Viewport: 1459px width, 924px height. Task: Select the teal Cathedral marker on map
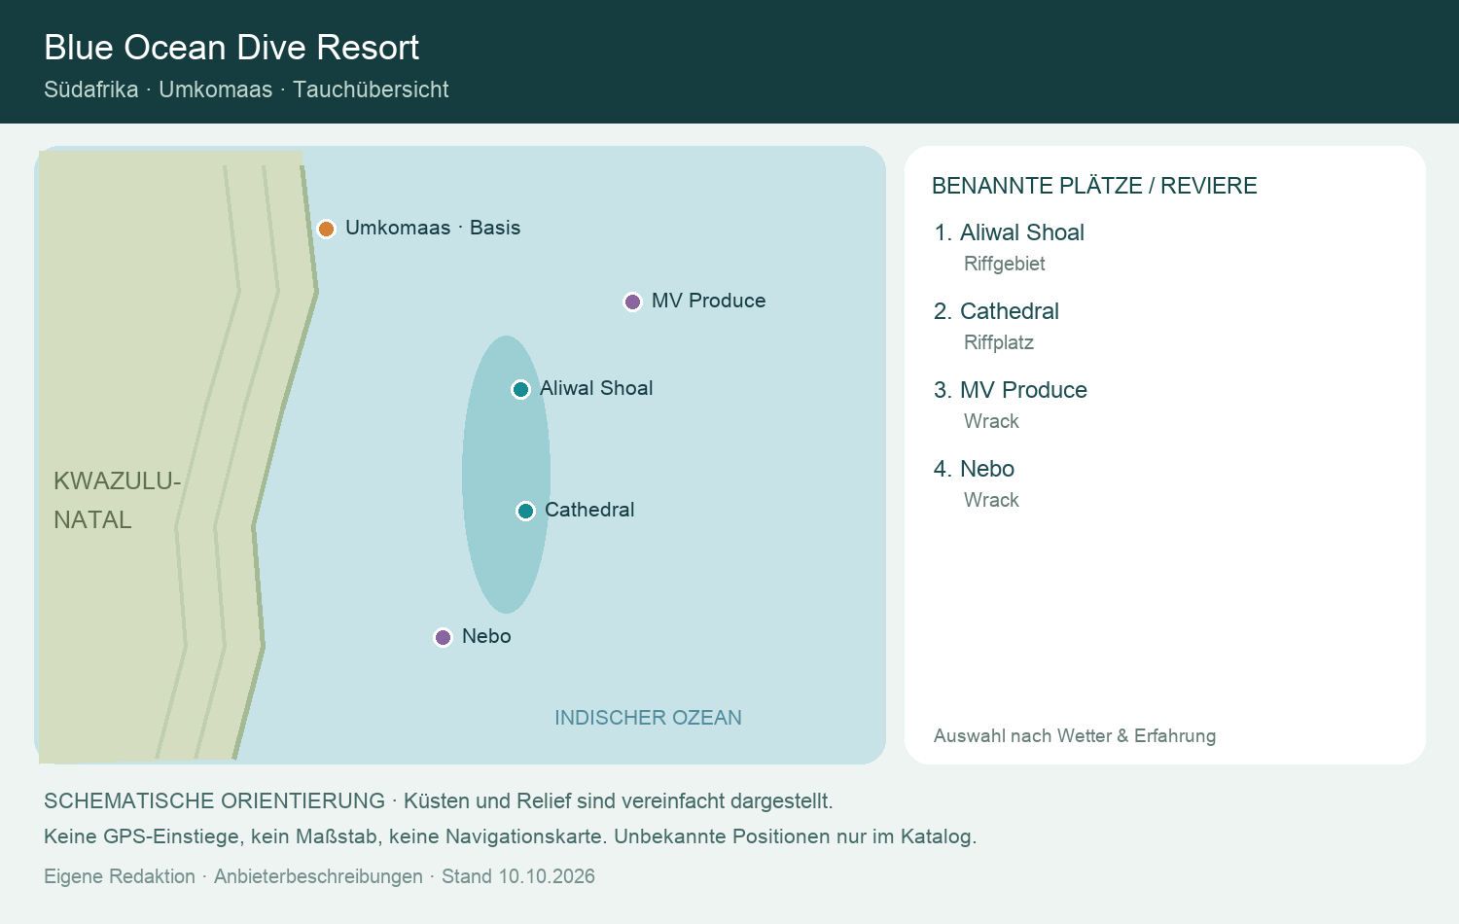tap(526, 511)
